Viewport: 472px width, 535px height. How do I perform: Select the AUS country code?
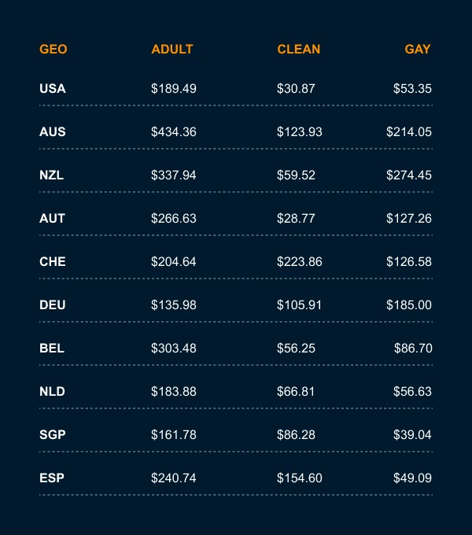53,131
